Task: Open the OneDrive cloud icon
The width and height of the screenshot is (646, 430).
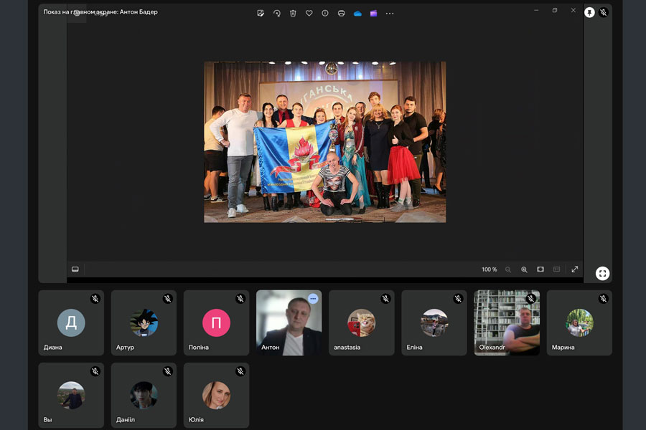Action: 357,13
